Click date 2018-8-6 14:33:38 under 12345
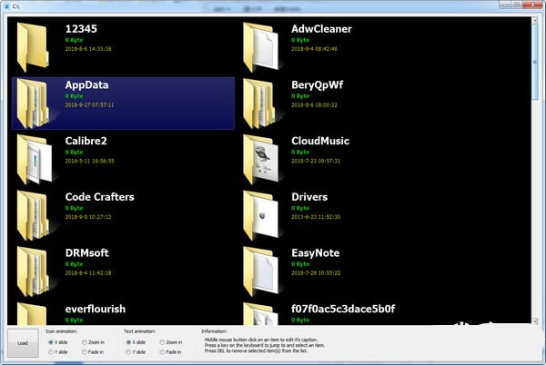Viewport: 546px width, 365px height. 88,49
